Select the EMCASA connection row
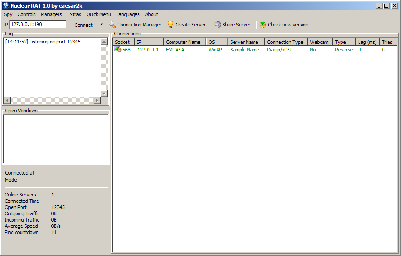The height and width of the screenshot is (256, 401). (x=175, y=50)
